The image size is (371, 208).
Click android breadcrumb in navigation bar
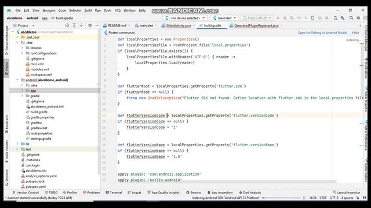click(32, 18)
